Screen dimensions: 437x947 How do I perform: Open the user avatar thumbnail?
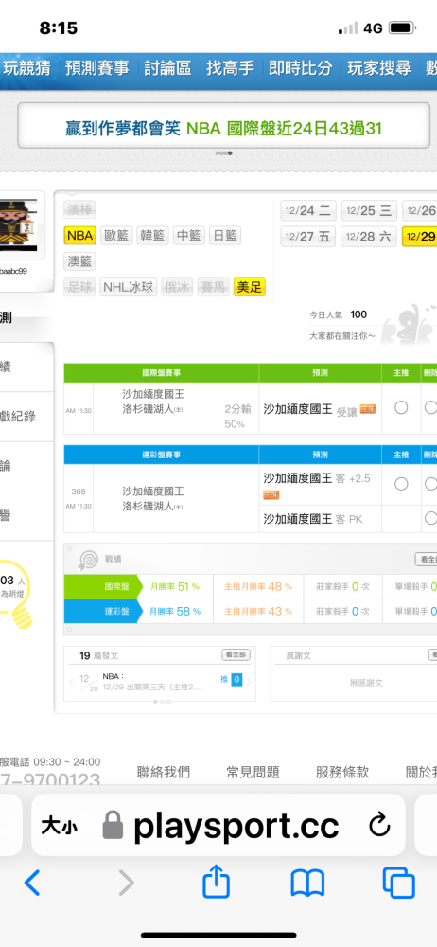[18, 224]
